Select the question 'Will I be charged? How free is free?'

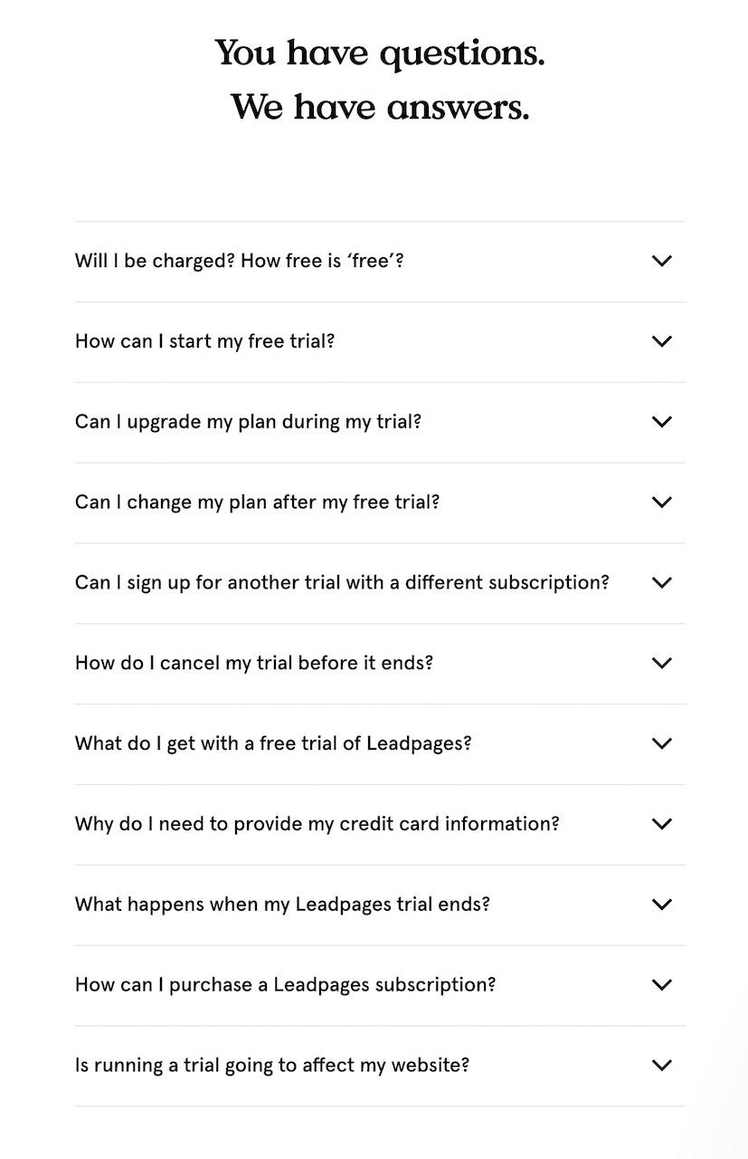[240, 261]
